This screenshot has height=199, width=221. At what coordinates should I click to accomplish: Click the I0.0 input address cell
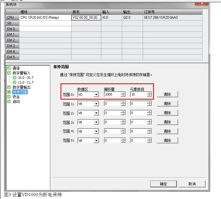(x=111, y=18)
